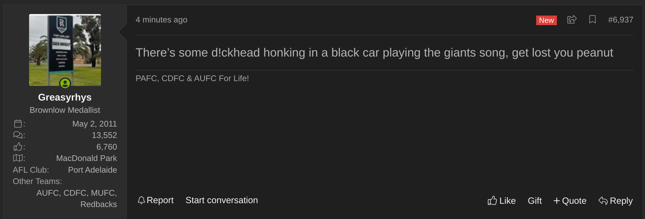Click the Gift button
This screenshot has height=219, width=645.
535,201
